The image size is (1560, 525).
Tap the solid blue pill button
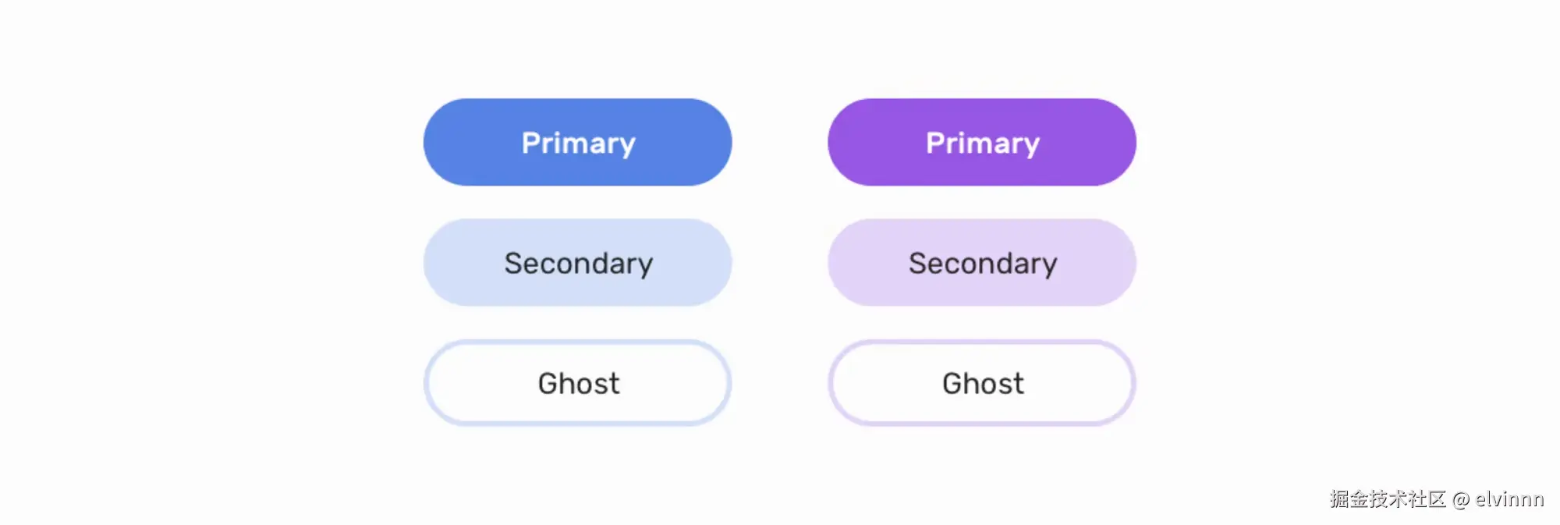577,142
